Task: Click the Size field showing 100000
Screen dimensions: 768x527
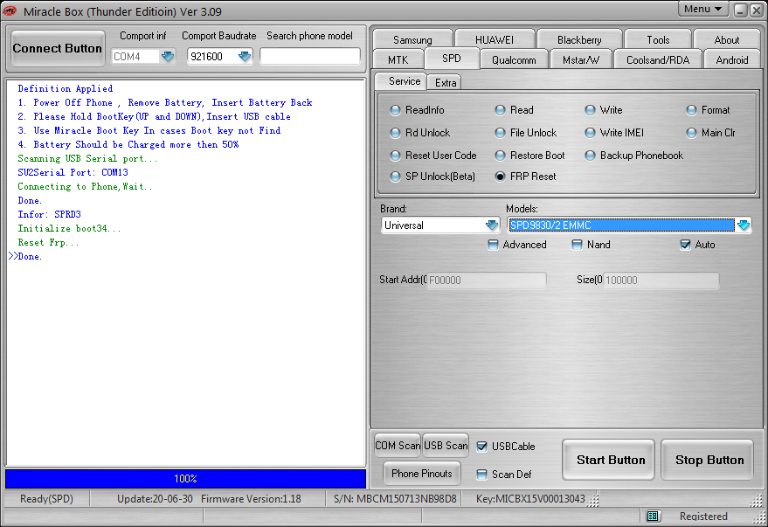Action: [661, 281]
